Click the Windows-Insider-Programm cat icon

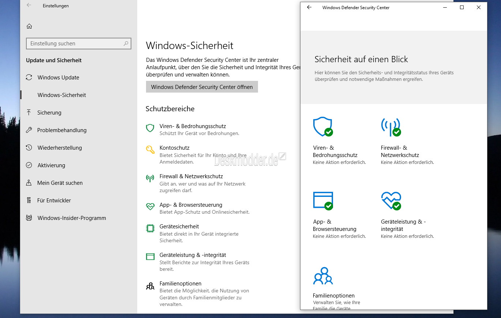(x=29, y=218)
